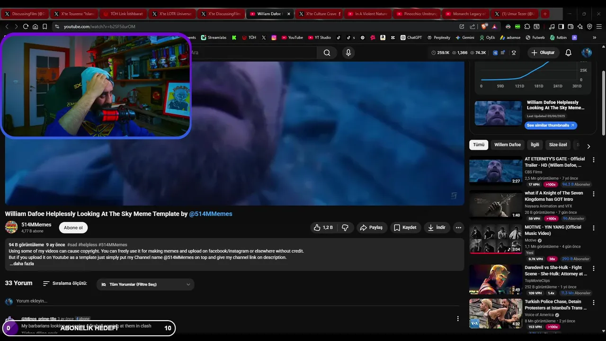Click the YouTube search magnifier icon
This screenshot has height=341, width=606.
tap(327, 53)
